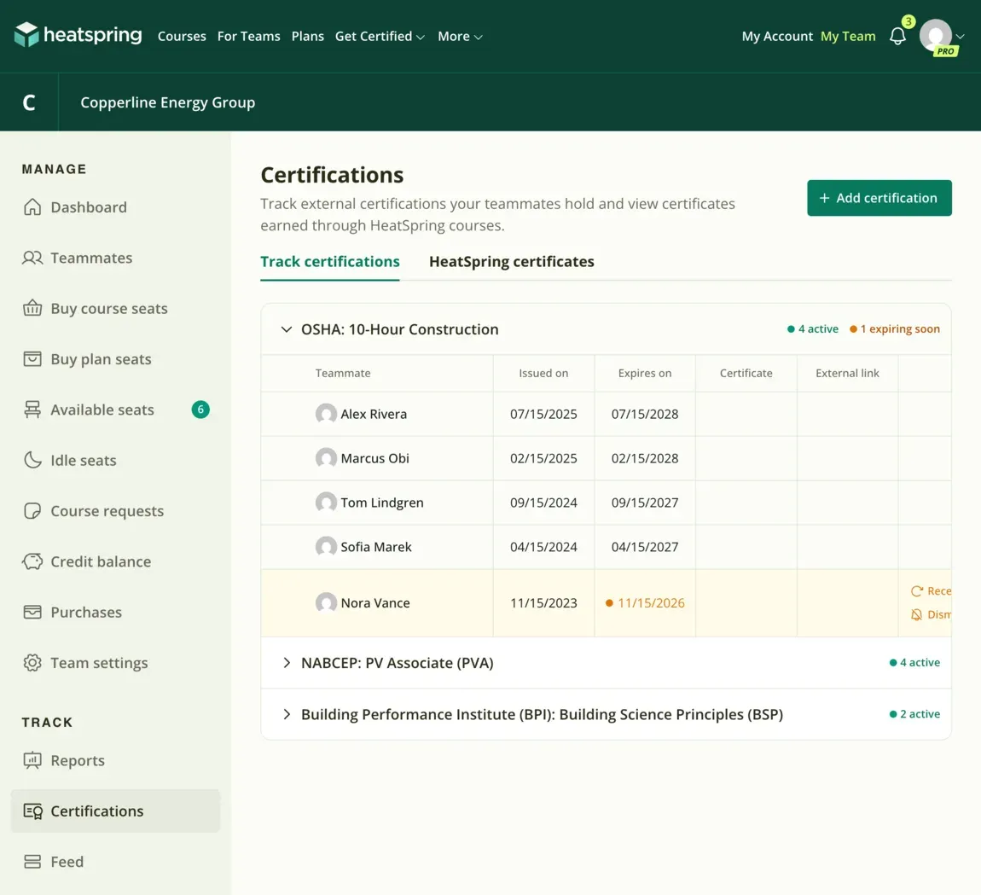This screenshot has height=895, width=981.
Task: Click the Dashboard home icon
Action: 32,207
